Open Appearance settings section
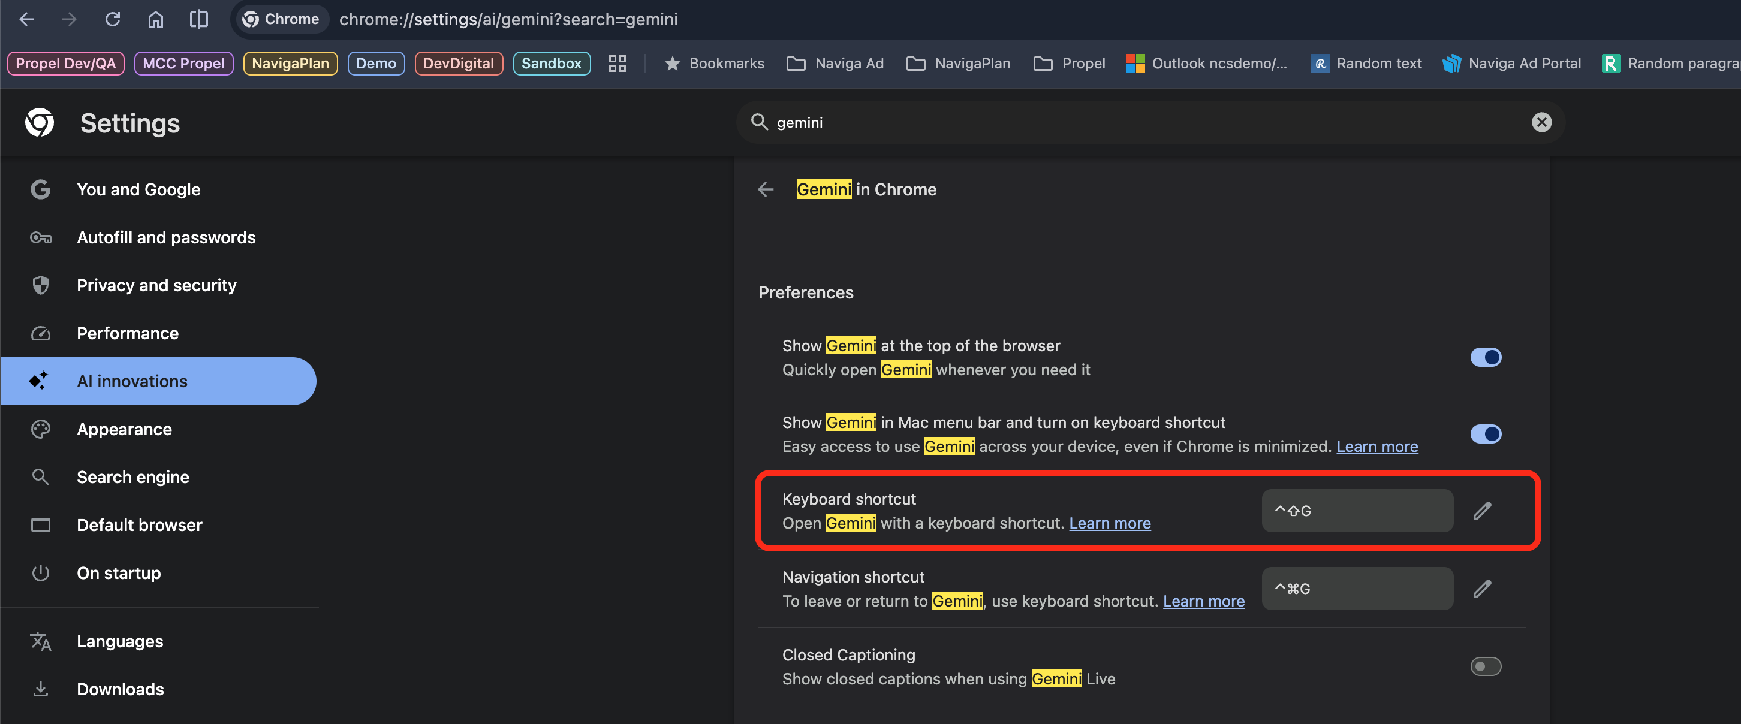Screen dimensions: 1741x724 click(124, 430)
